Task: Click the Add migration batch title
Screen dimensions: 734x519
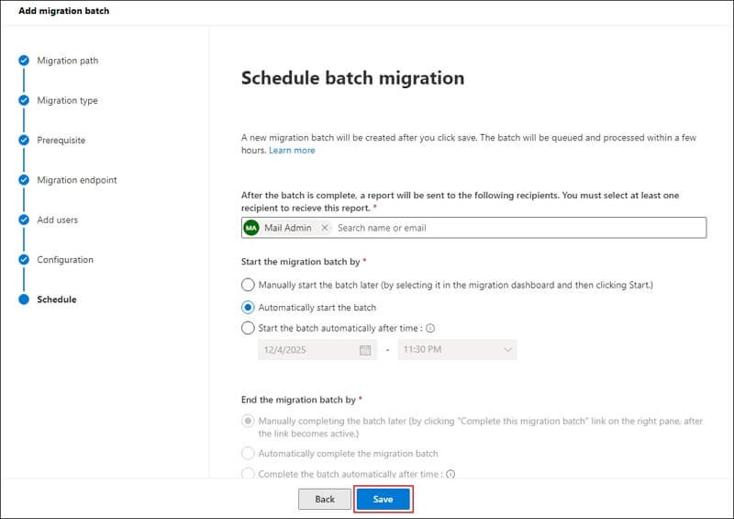Action: coord(63,11)
